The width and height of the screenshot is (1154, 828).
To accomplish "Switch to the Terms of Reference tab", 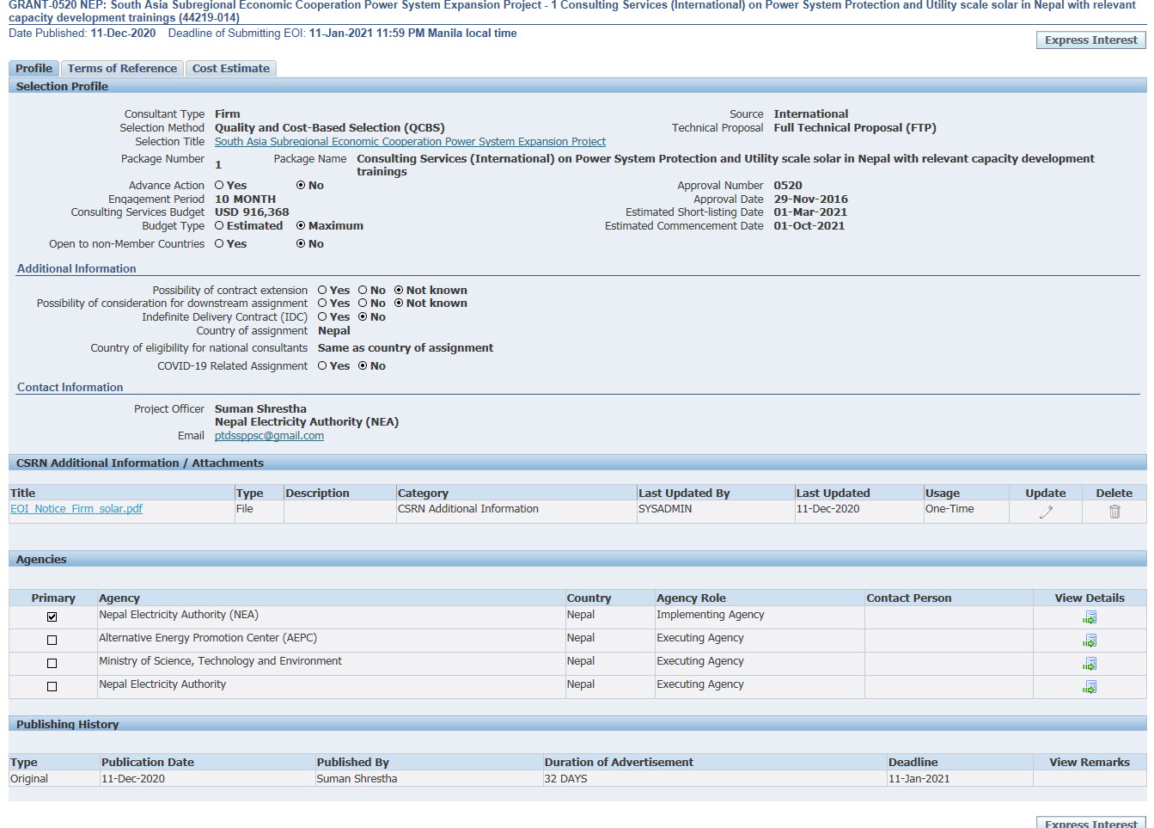I will point(122,68).
